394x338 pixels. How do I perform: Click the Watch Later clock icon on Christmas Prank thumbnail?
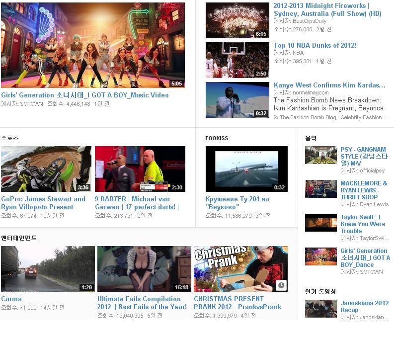pos(281,285)
